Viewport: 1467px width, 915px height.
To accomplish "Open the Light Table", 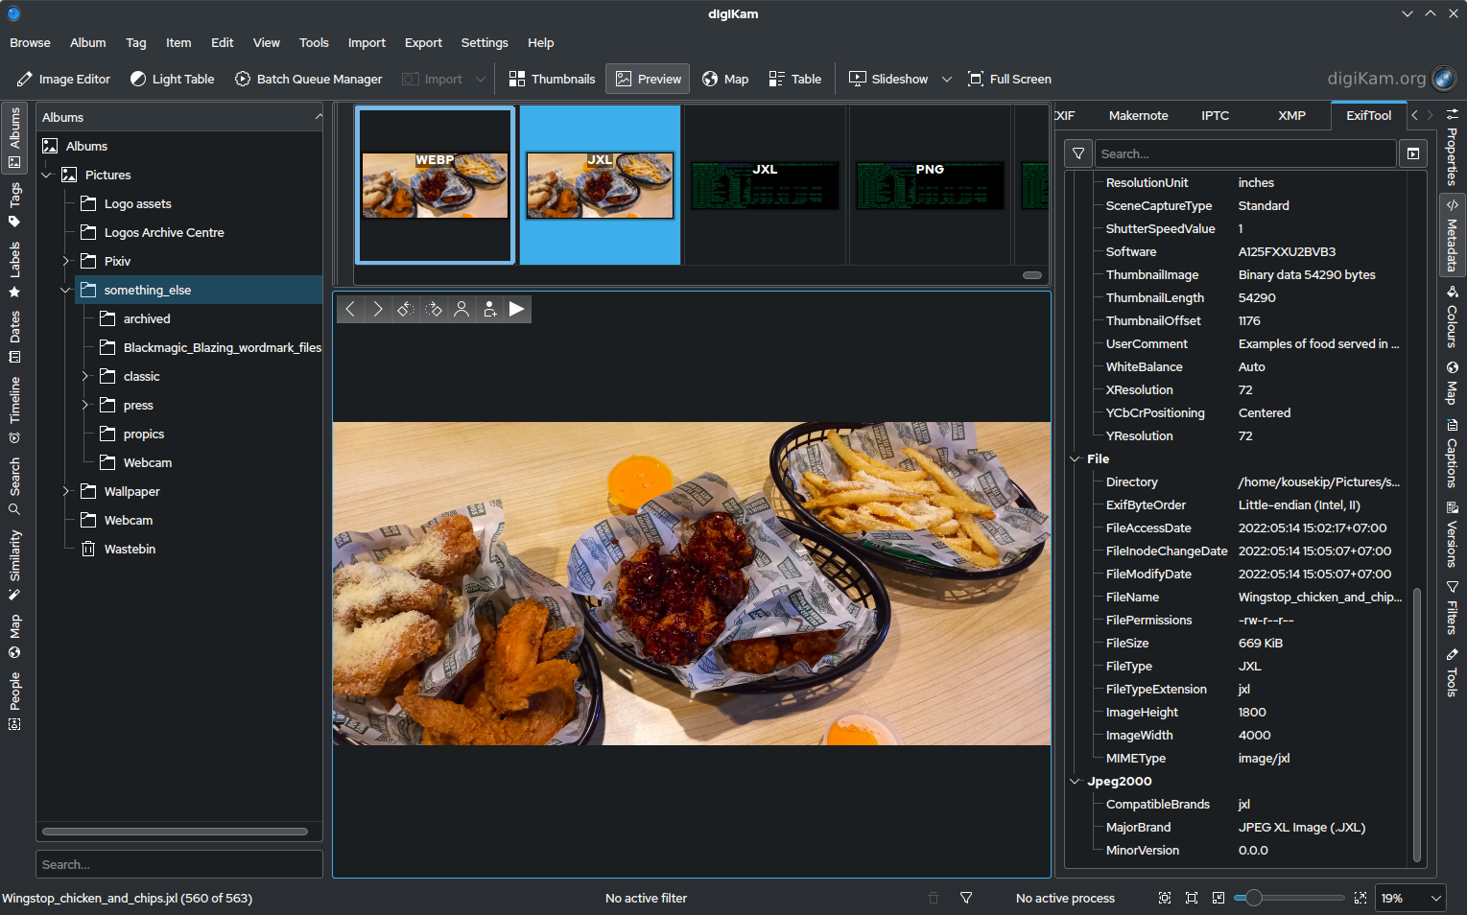I will pos(173,80).
